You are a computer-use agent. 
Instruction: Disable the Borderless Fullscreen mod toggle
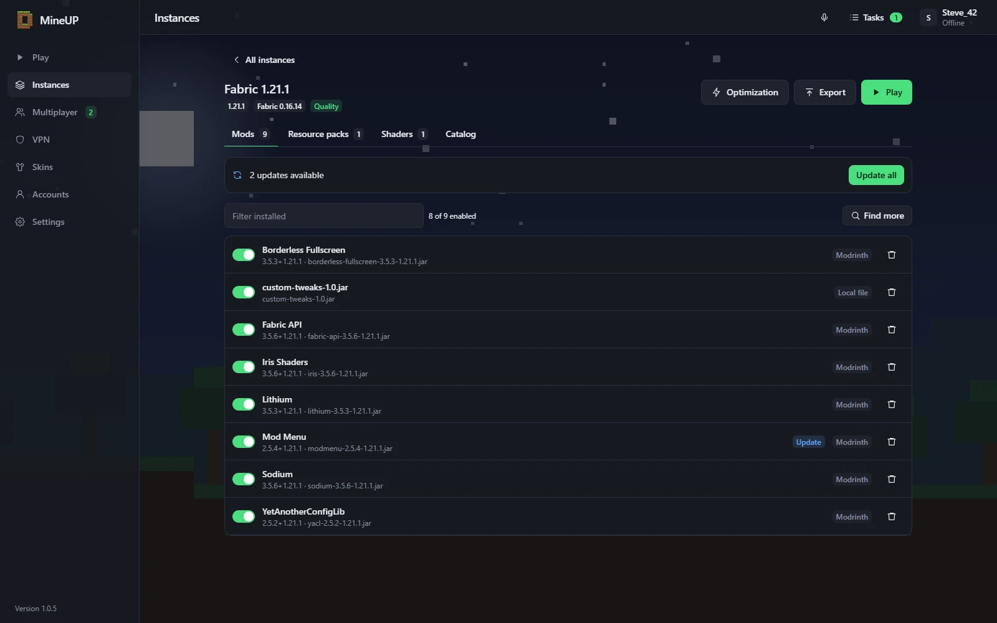pos(244,255)
